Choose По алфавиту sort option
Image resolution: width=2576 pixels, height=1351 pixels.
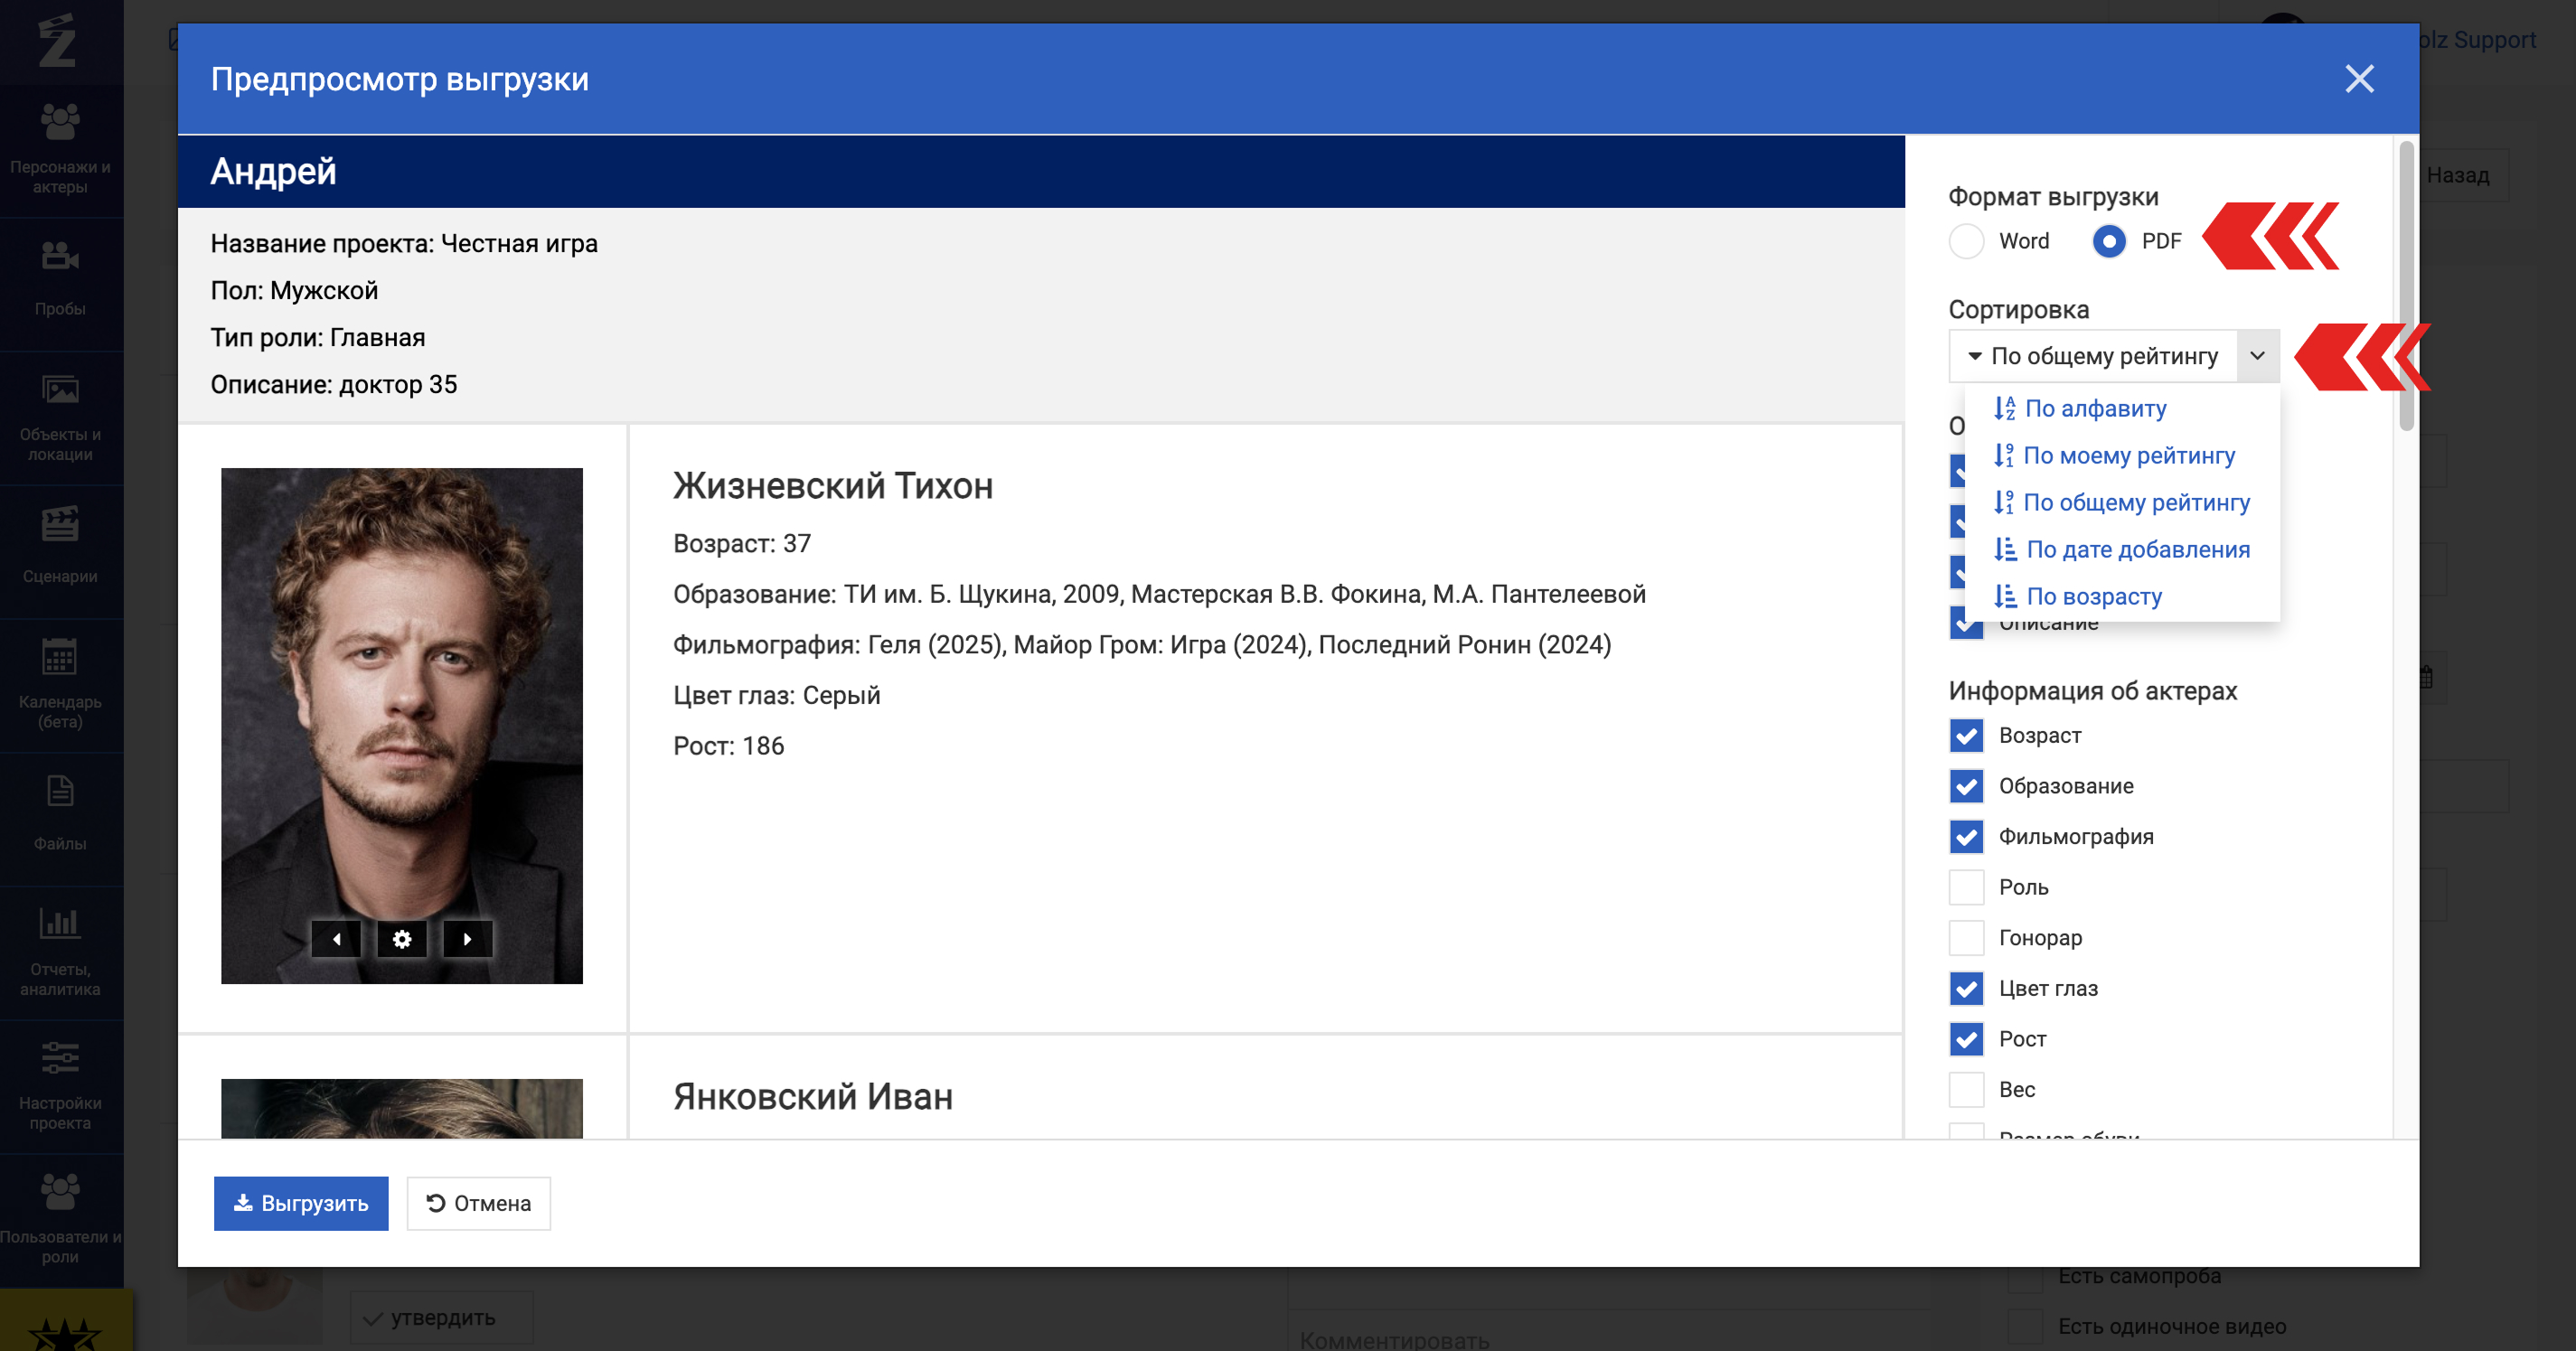(x=2095, y=408)
